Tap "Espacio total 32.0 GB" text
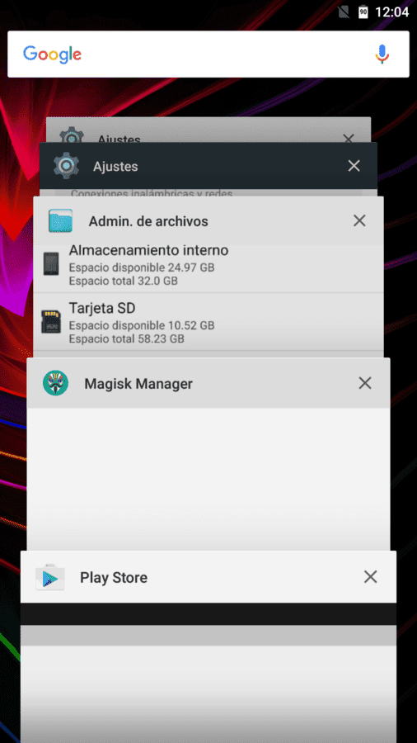 [x=124, y=281]
